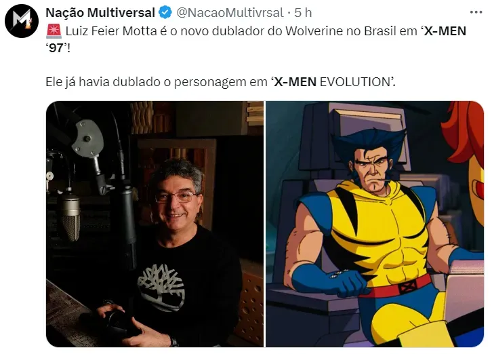Click the red siren emoji in tweet
Viewport: 492px width, 354px height.
[x=54, y=31]
